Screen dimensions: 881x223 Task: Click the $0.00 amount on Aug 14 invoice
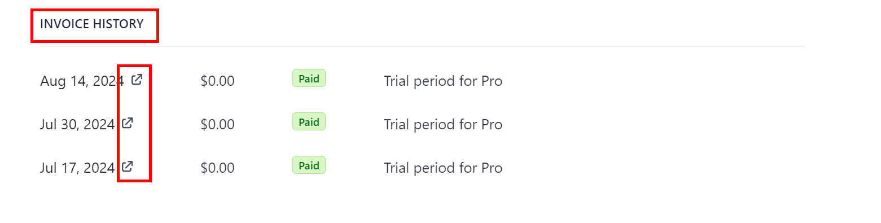click(217, 81)
